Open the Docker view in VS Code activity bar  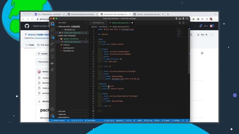(x=52, y=63)
